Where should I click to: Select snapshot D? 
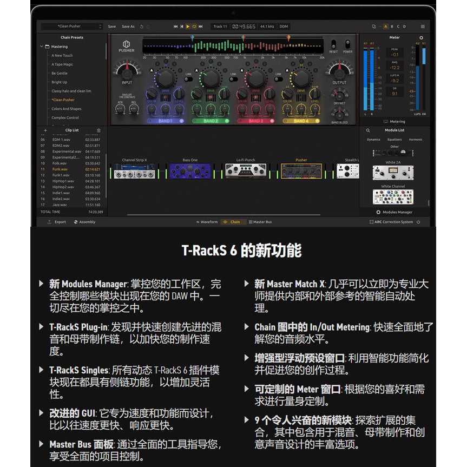coord(404,27)
